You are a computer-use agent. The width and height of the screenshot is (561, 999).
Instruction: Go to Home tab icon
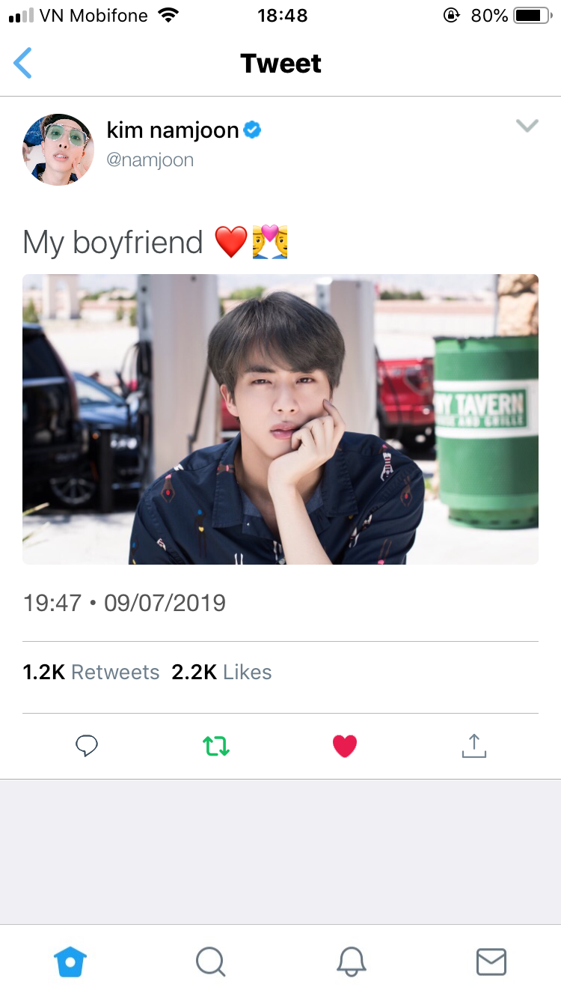(x=71, y=962)
